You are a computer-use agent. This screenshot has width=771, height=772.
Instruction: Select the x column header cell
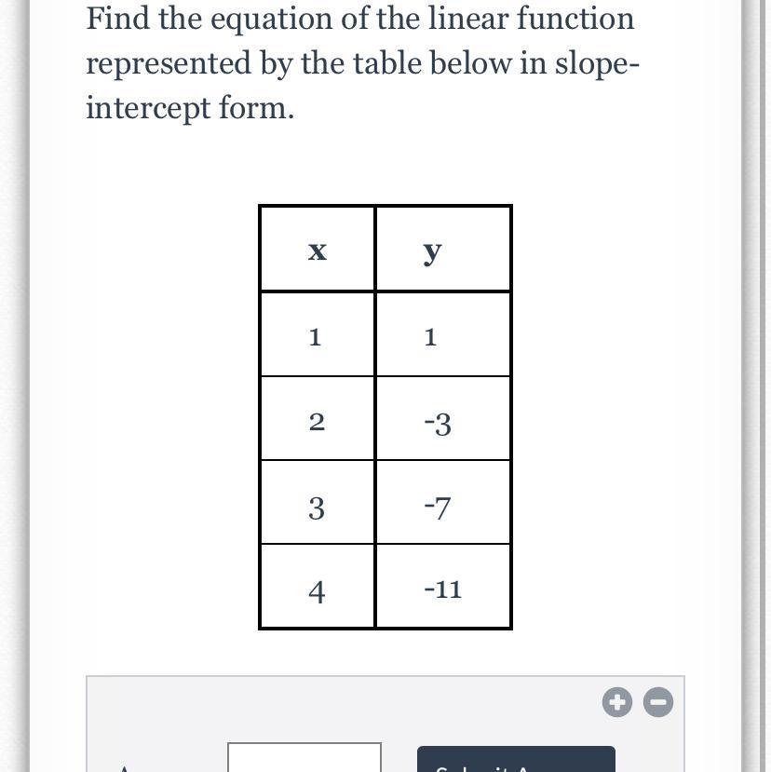click(318, 249)
